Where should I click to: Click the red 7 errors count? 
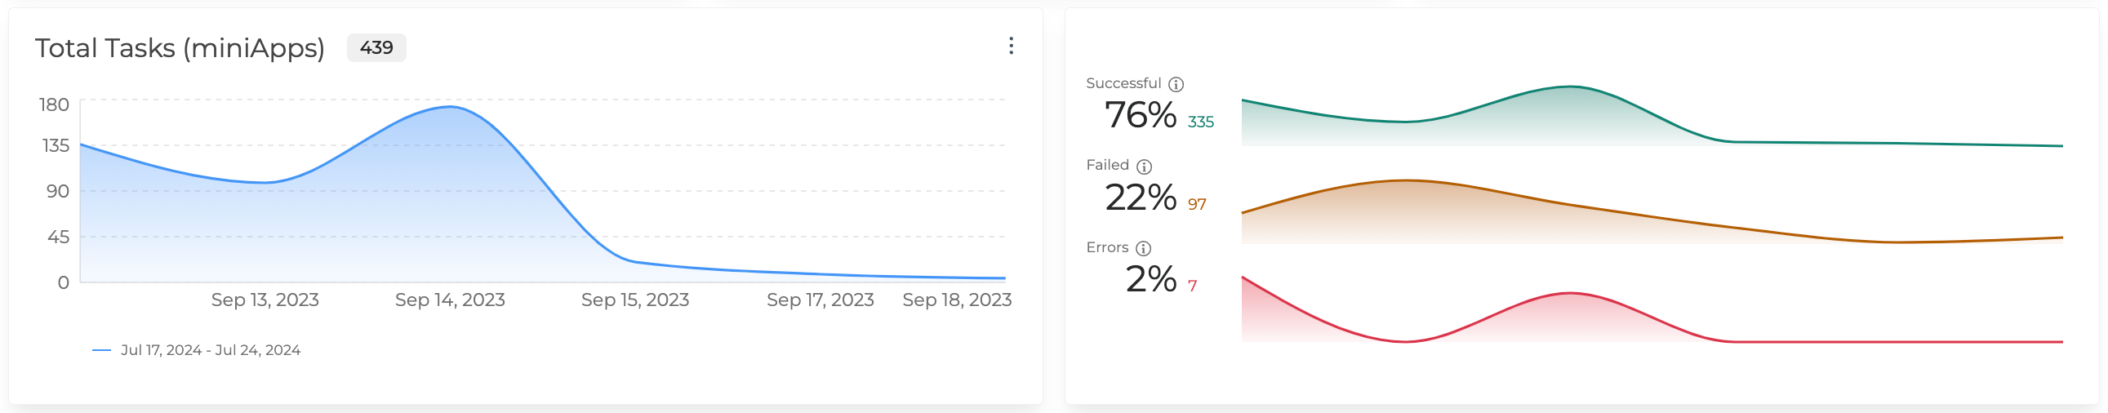[1192, 286]
